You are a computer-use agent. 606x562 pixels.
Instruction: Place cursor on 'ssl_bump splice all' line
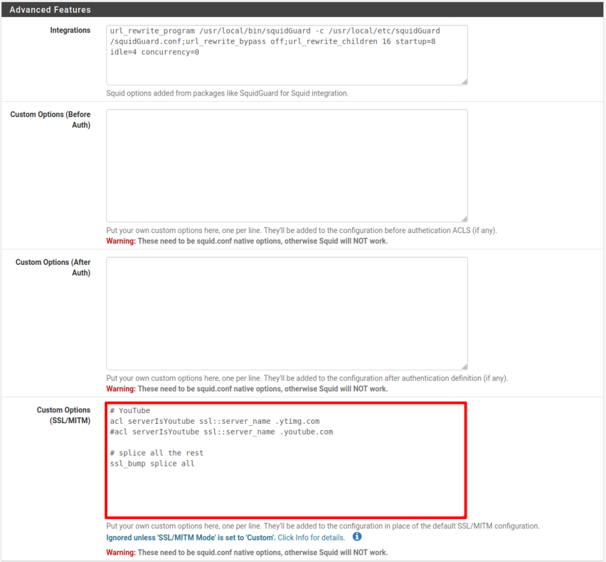(151, 464)
